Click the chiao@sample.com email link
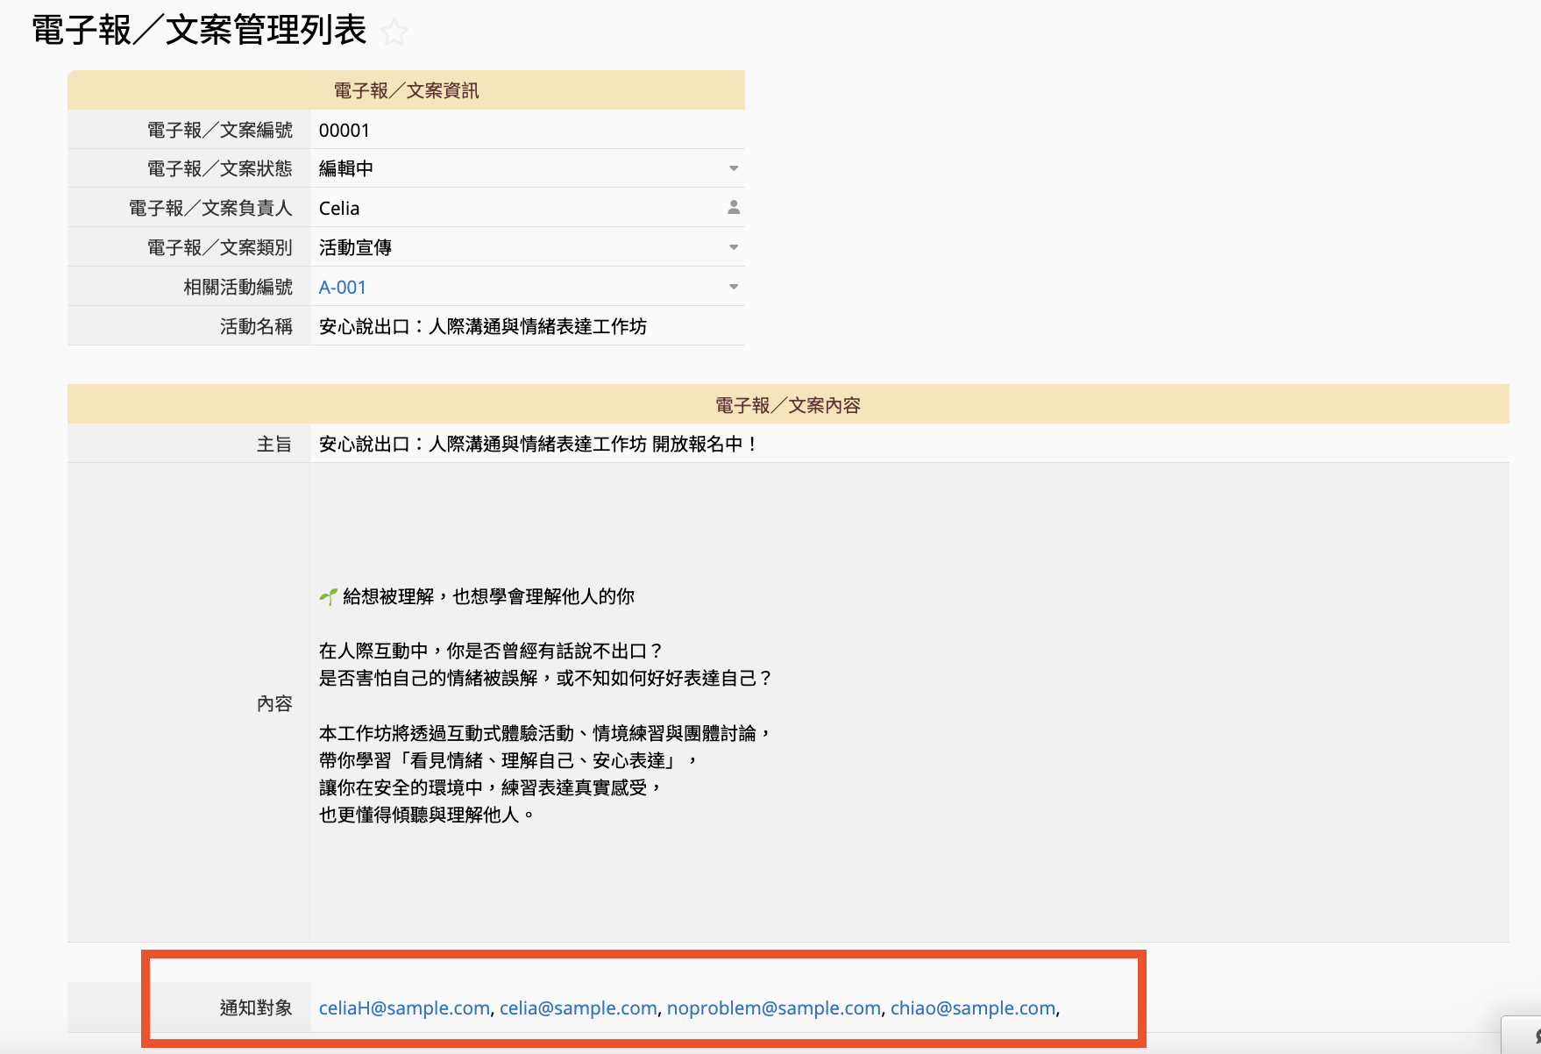Screen dimensions: 1541x1054 click(x=972, y=1008)
